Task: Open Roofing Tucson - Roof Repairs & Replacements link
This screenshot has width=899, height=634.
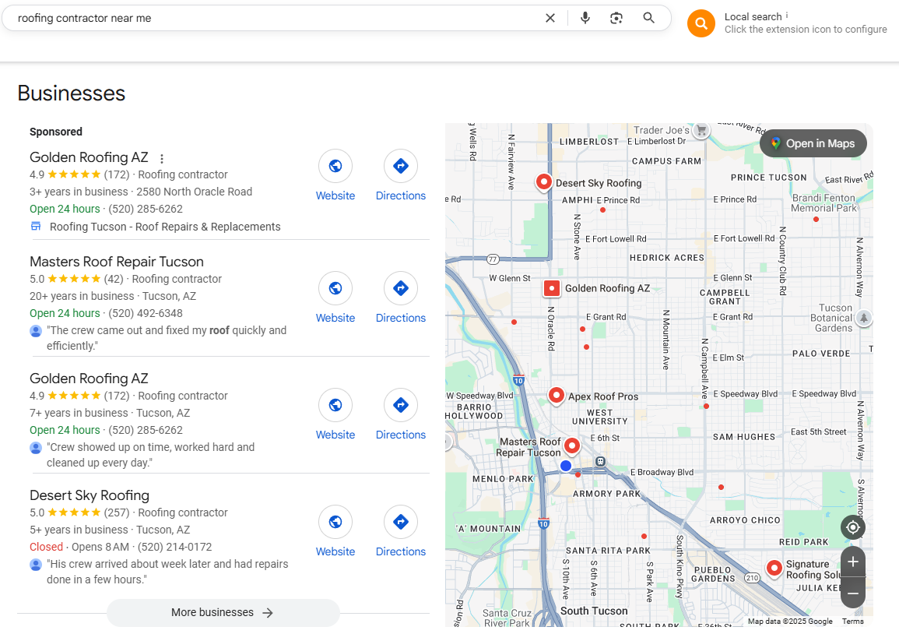Action: click(165, 227)
